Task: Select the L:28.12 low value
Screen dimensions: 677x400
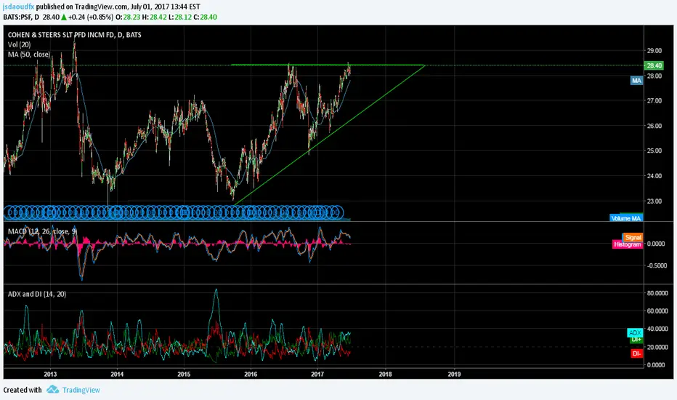Action: coord(180,17)
